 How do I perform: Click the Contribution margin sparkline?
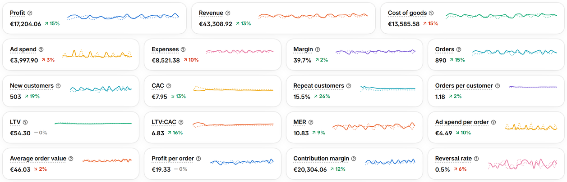coord(391,162)
